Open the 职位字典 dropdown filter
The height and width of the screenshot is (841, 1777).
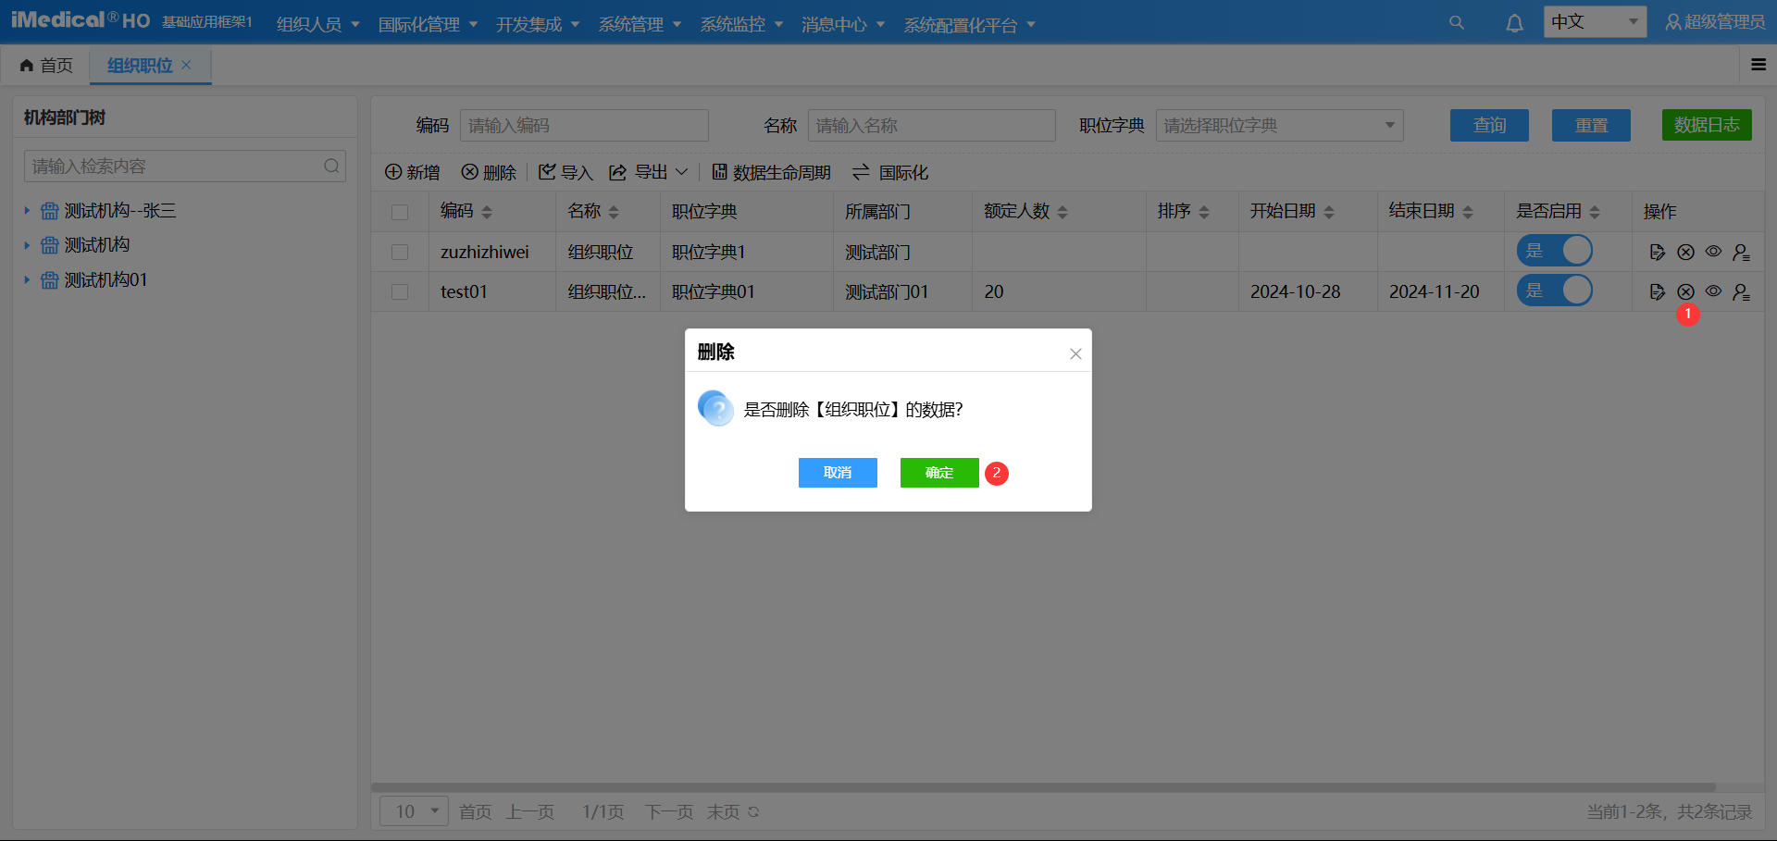pyautogui.click(x=1279, y=125)
